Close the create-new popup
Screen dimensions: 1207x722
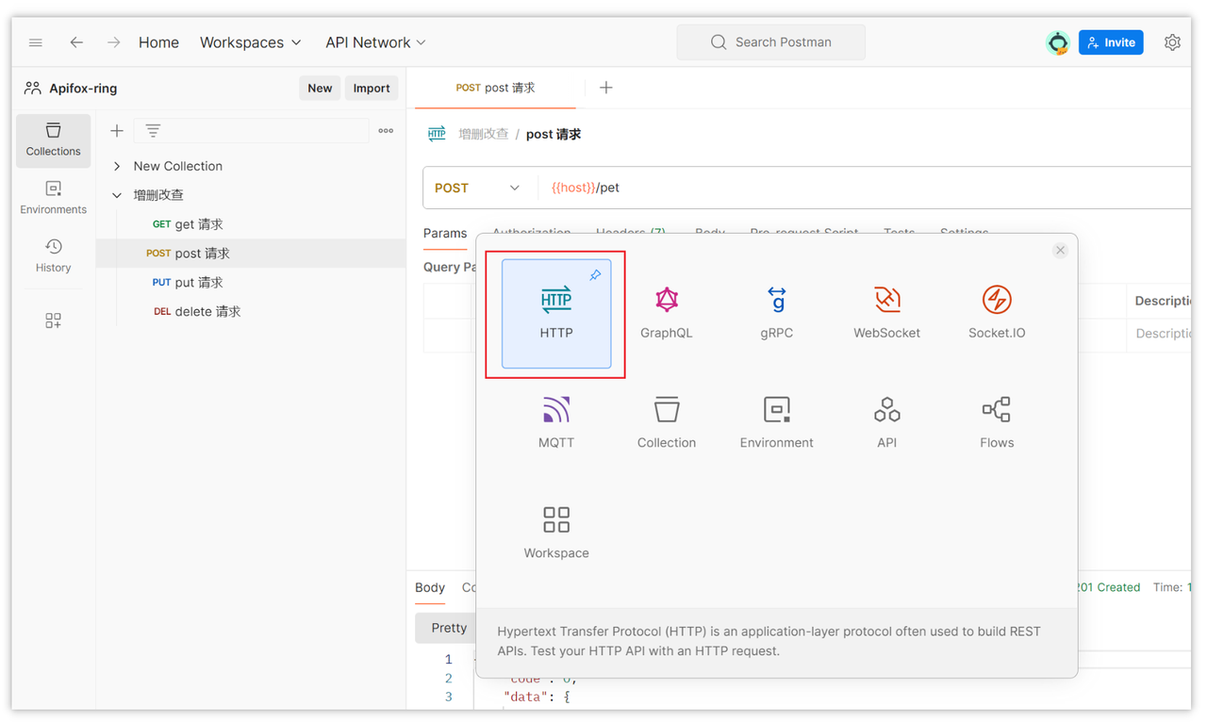click(1060, 251)
